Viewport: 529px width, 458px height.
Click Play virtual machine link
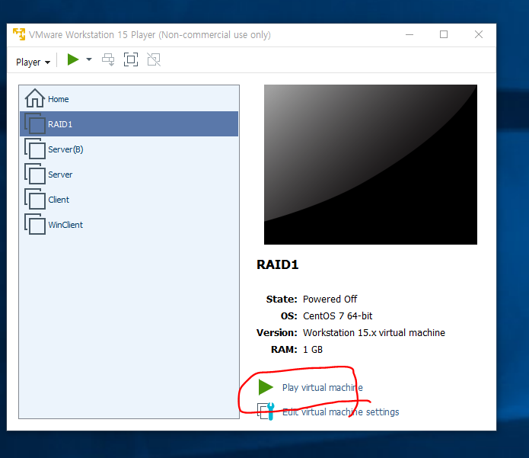pyautogui.click(x=322, y=387)
